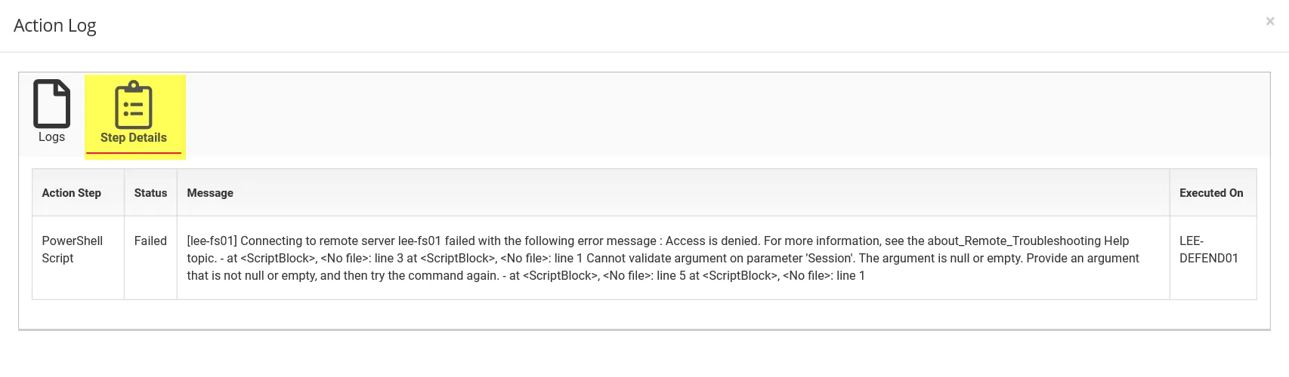Switch to the Step Details tab label
Screen dimensions: 1289x377
(134, 137)
